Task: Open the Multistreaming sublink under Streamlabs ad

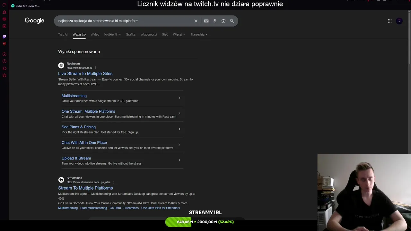Action: (68, 208)
